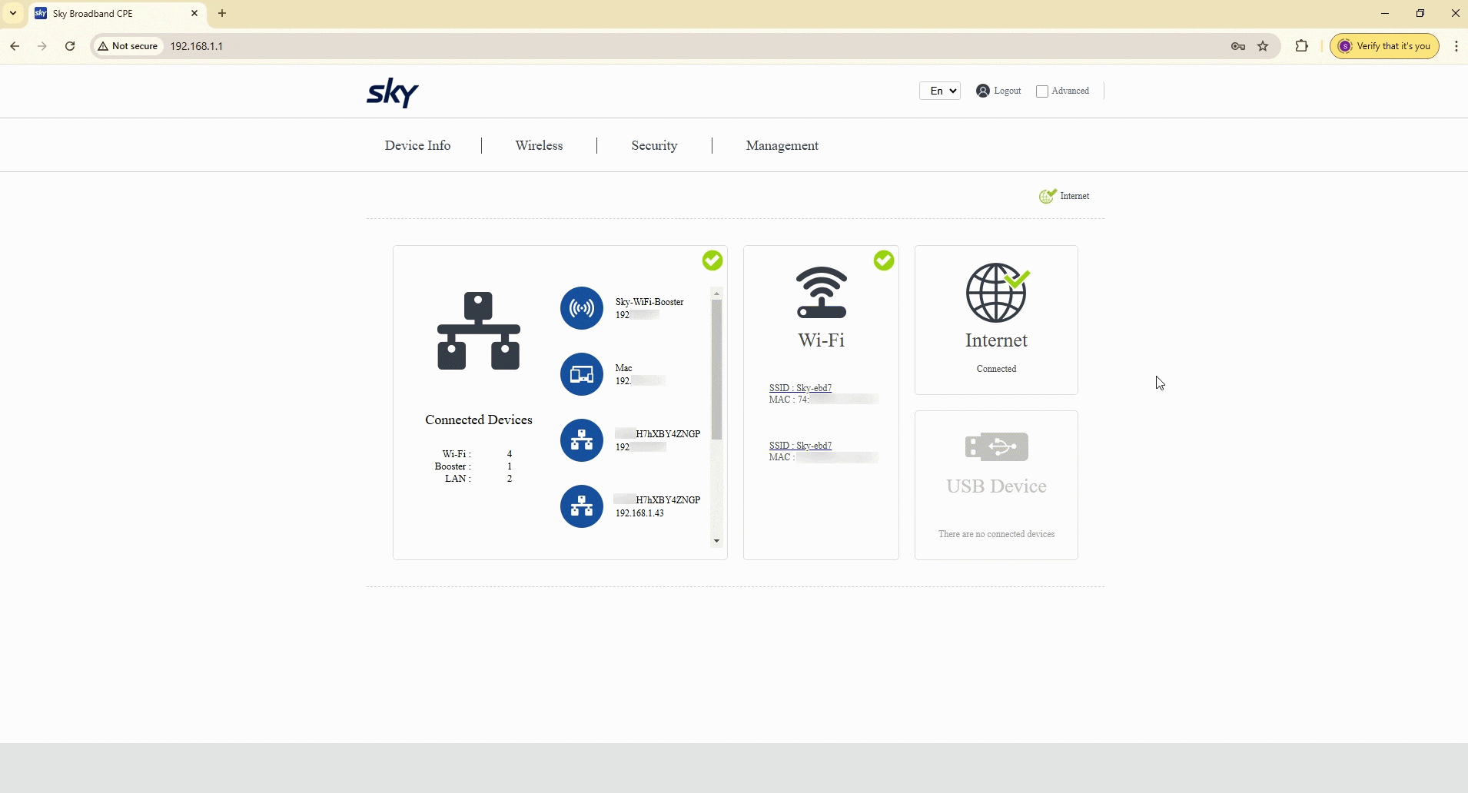Click the Wi-Fi router icon
The width and height of the screenshot is (1468, 793).
pyautogui.click(x=821, y=293)
